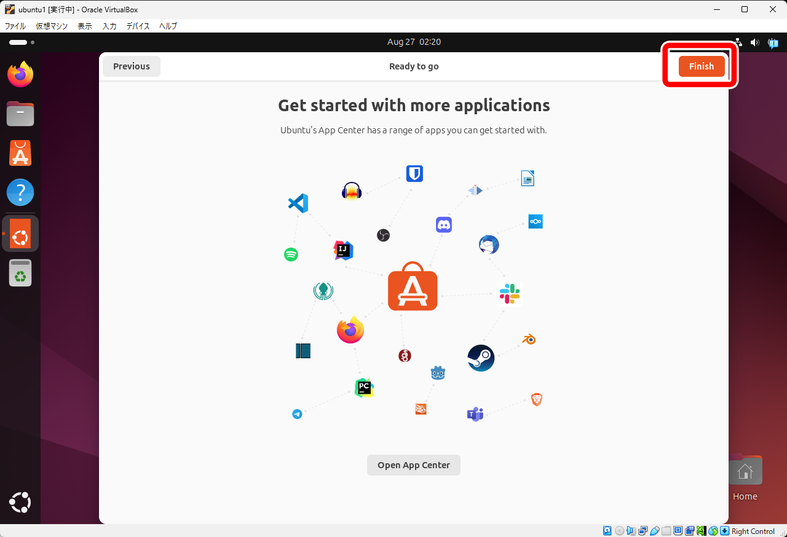Click the recording status bar indicator

coord(690,531)
